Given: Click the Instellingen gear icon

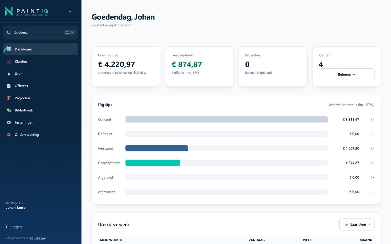Looking at the screenshot, I should [x=9, y=122].
